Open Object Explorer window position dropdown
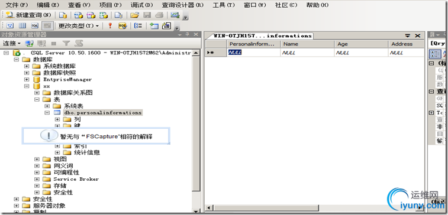The width and height of the screenshot is (448, 215). pos(179,34)
